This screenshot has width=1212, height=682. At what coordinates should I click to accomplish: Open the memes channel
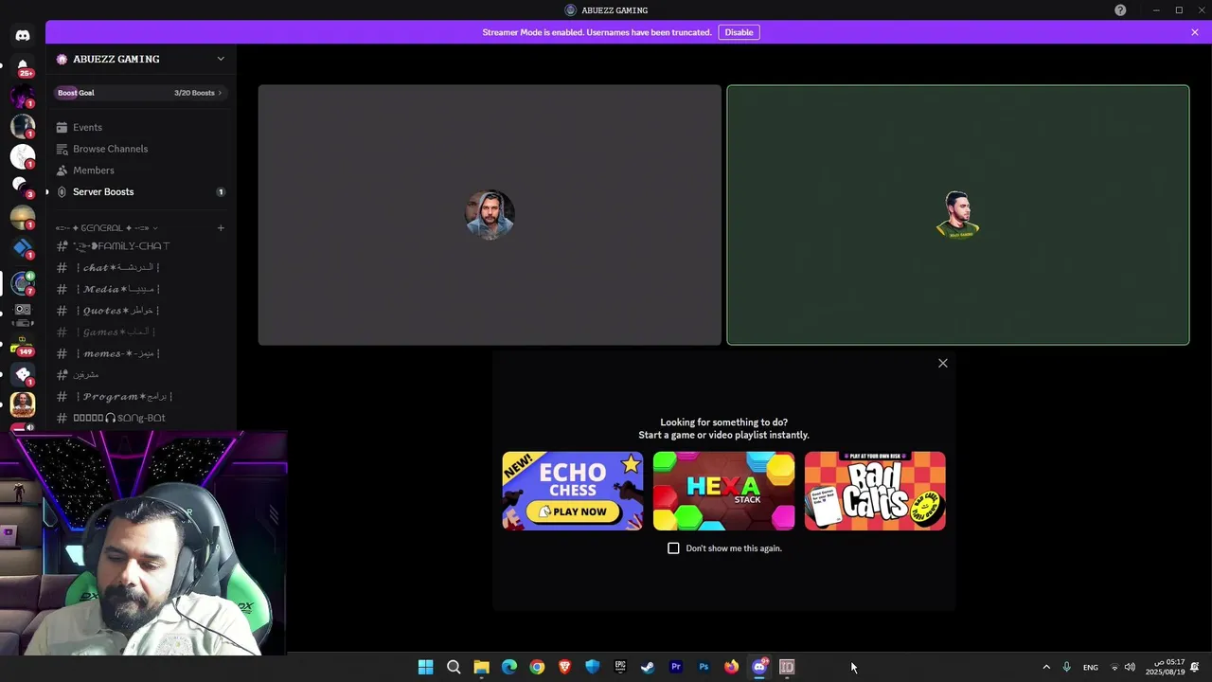[x=141, y=353]
